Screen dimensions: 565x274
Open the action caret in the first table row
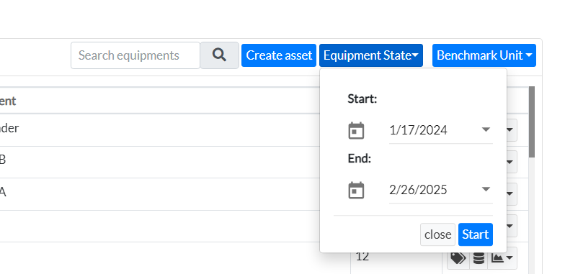[510, 130]
